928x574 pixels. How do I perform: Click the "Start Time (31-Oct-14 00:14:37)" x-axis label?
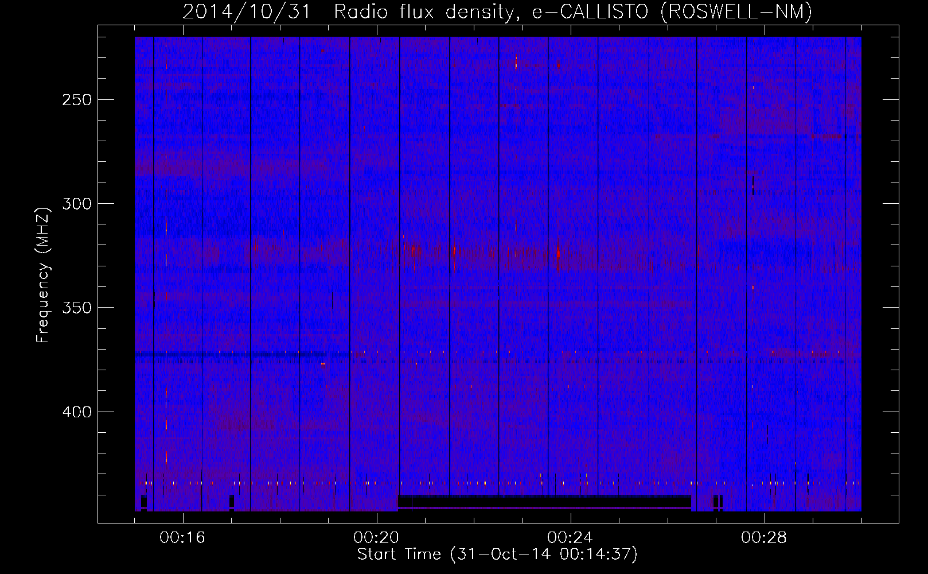click(x=497, y=554)
